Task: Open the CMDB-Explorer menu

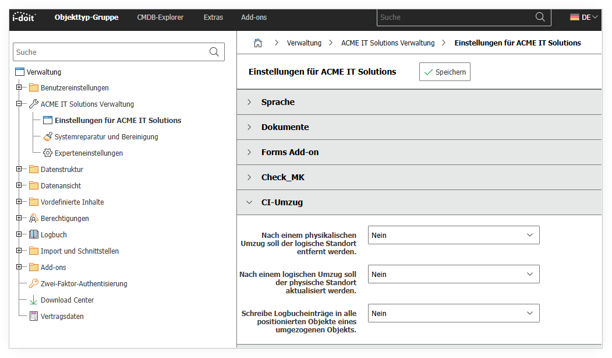Action: click(160, 17)
